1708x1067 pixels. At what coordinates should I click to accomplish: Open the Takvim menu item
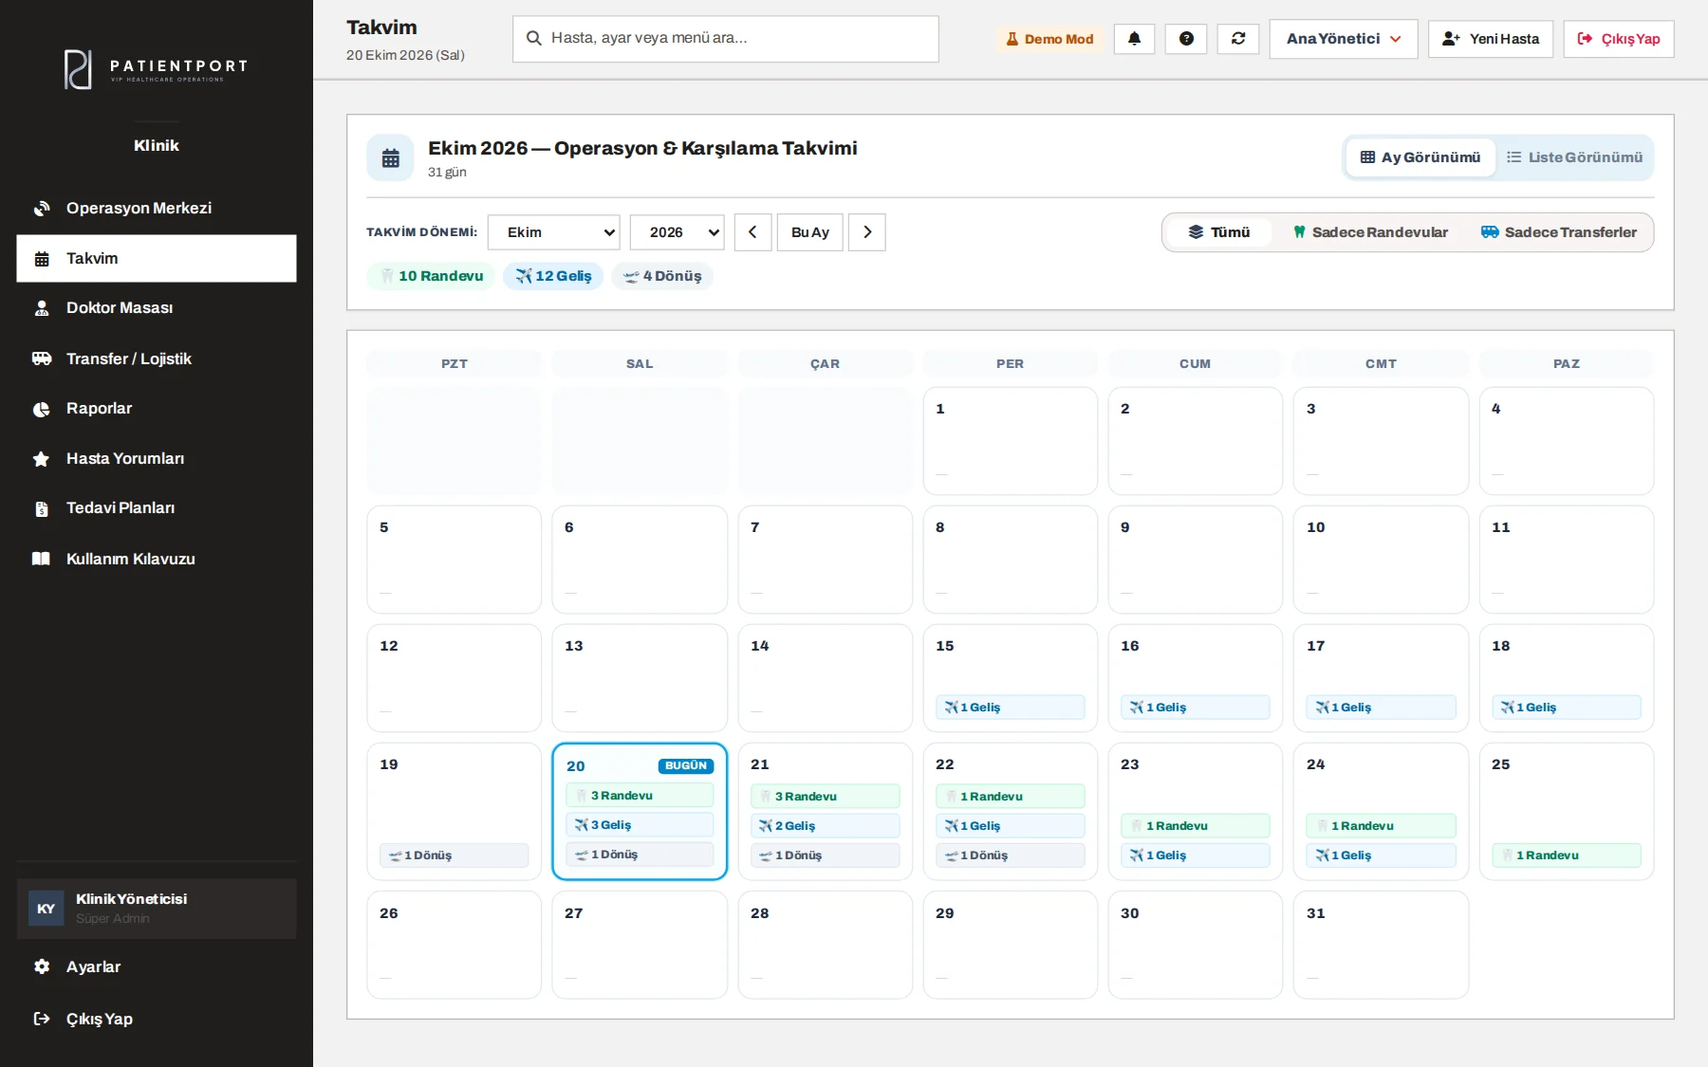tap(157, 258)
